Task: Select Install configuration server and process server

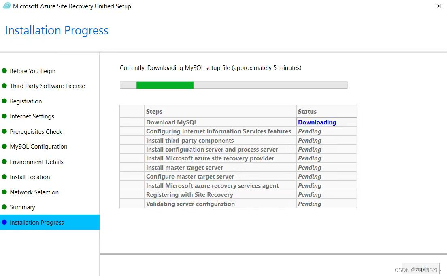Action: pyautogui.click(x=238, y=150)
